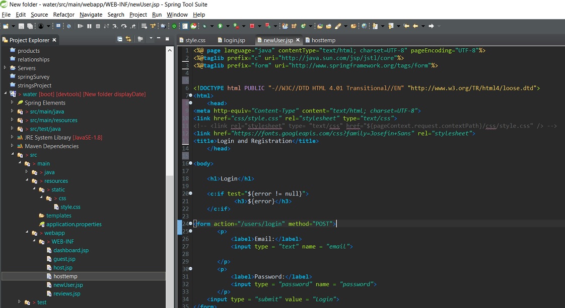Open the Run configurations dropdown arrow
This screenshot has height=308, width=565.
tap(227, 26)
